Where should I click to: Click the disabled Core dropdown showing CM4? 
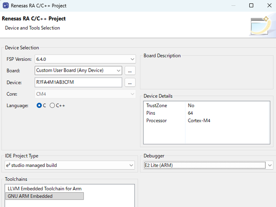point(85,94)
